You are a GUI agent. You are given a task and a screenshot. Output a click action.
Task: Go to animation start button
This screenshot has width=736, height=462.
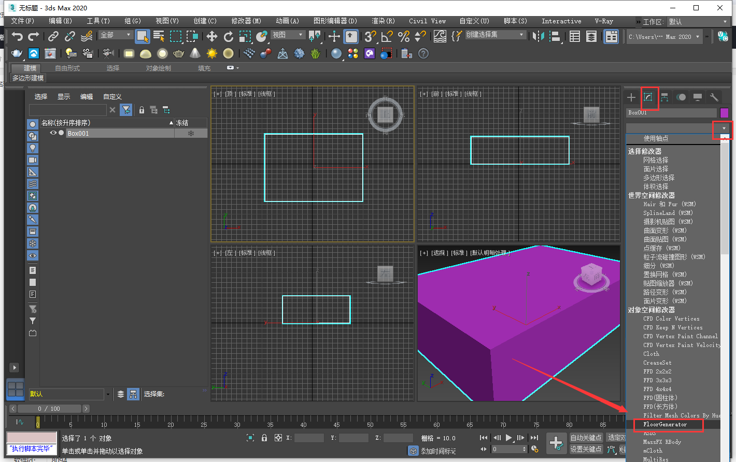pyautogui.click(x=484, y=438)
